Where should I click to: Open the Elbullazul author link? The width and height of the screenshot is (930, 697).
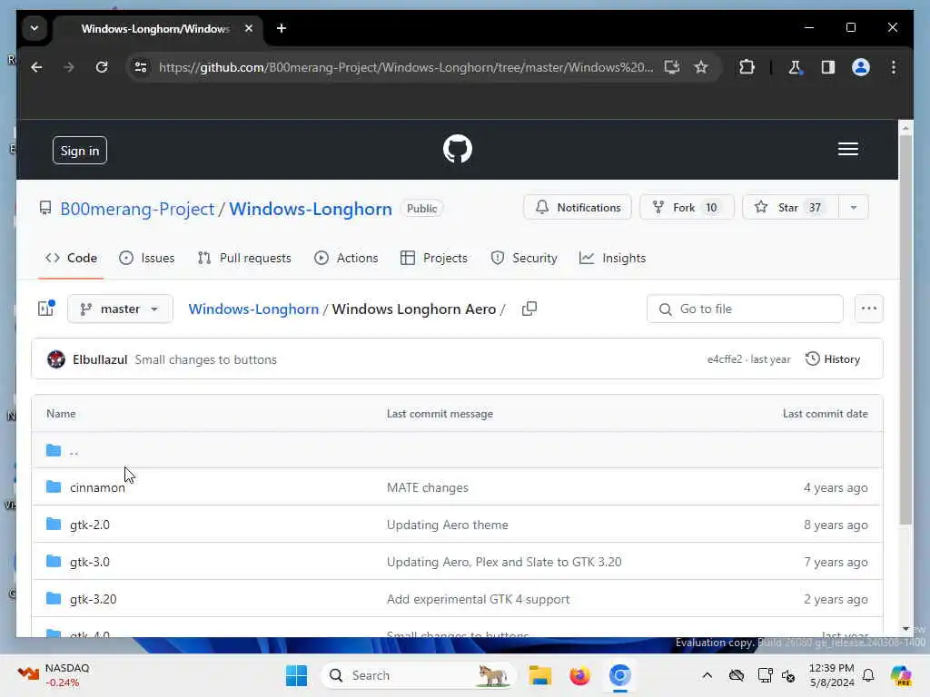point(100,359)
